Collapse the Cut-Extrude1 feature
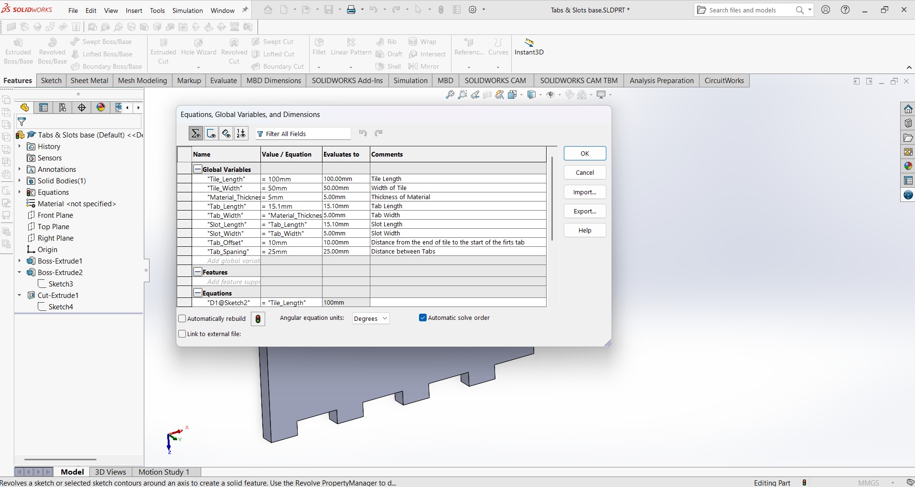This screenshot has height=487, width=915. pos(20,295)
